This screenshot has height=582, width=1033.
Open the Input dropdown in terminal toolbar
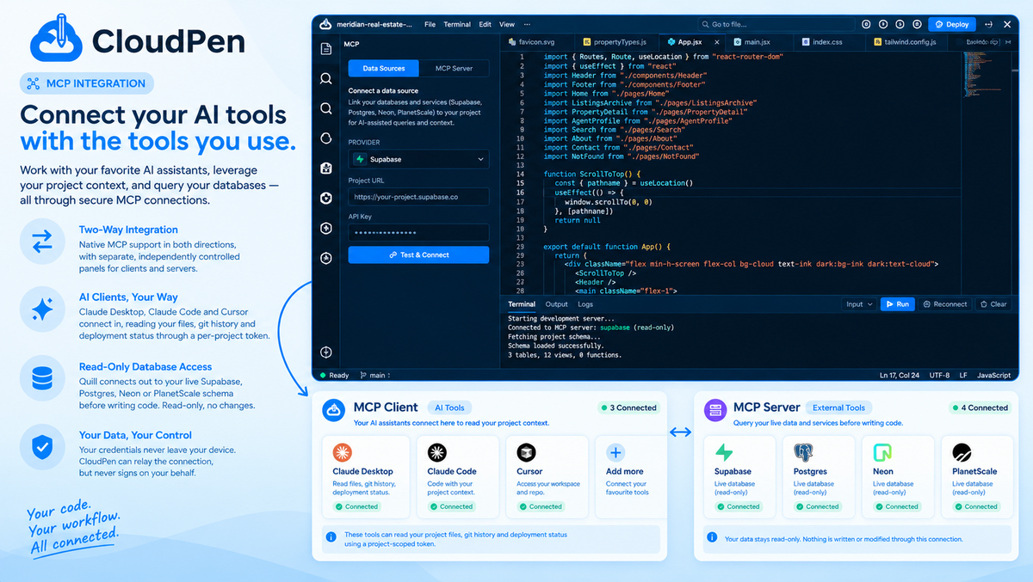pyautogui.click(x=859, y=304)
